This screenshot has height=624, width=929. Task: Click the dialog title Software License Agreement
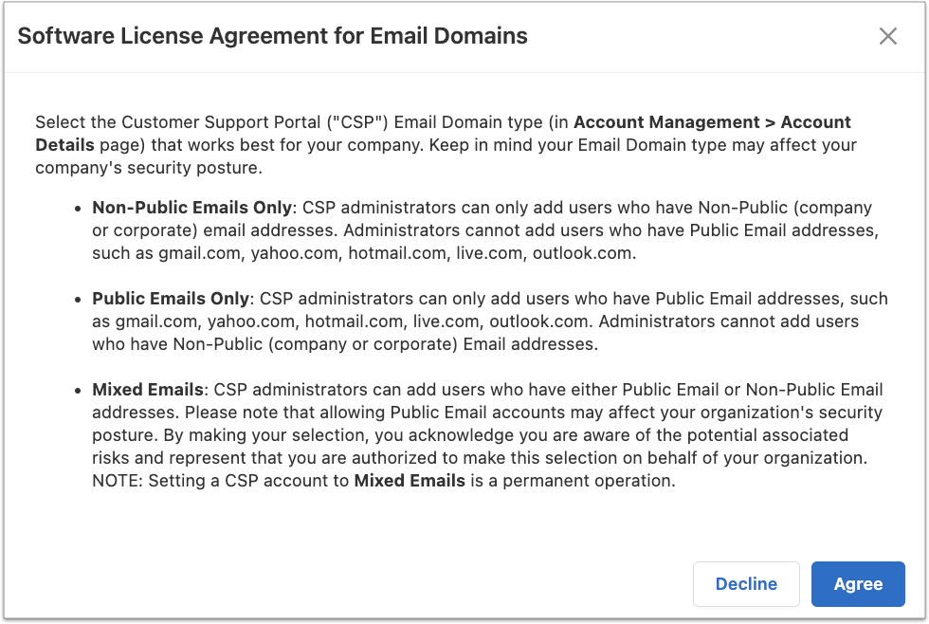[273, 37]
